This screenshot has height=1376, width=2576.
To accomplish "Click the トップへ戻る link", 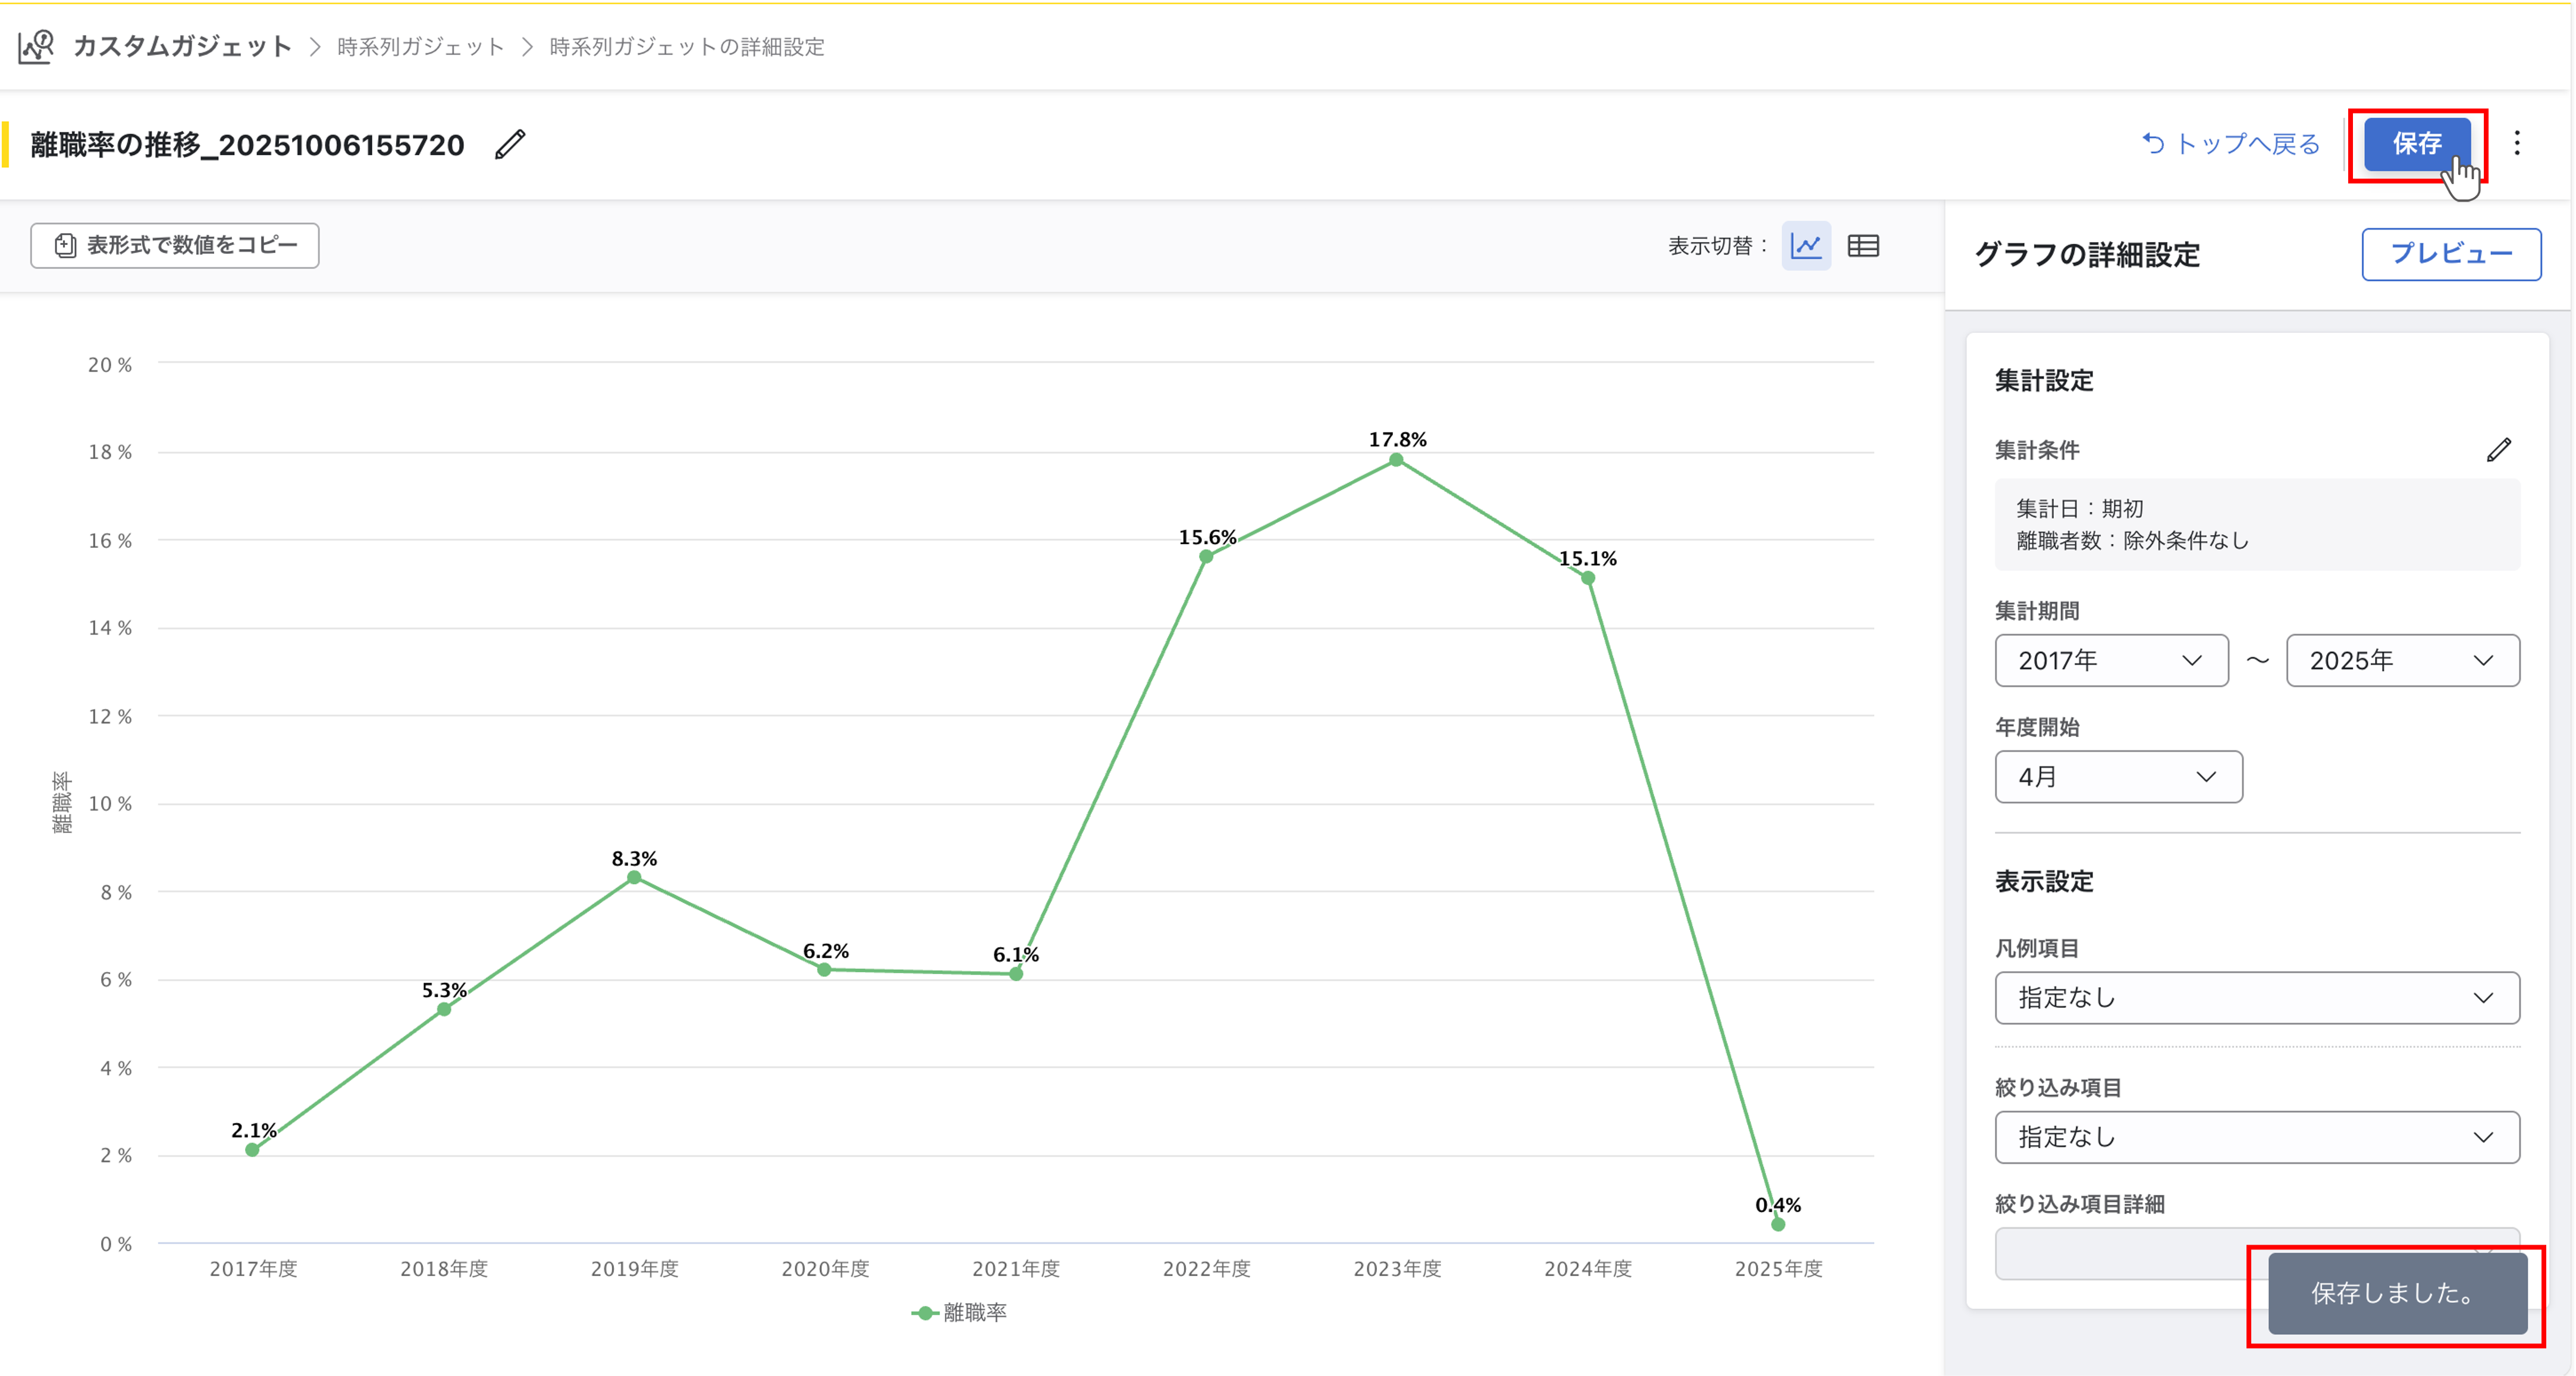I will (2230, 144).
